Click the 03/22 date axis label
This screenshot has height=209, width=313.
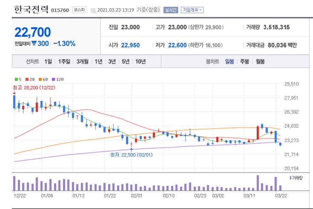(x=281, y=196)
